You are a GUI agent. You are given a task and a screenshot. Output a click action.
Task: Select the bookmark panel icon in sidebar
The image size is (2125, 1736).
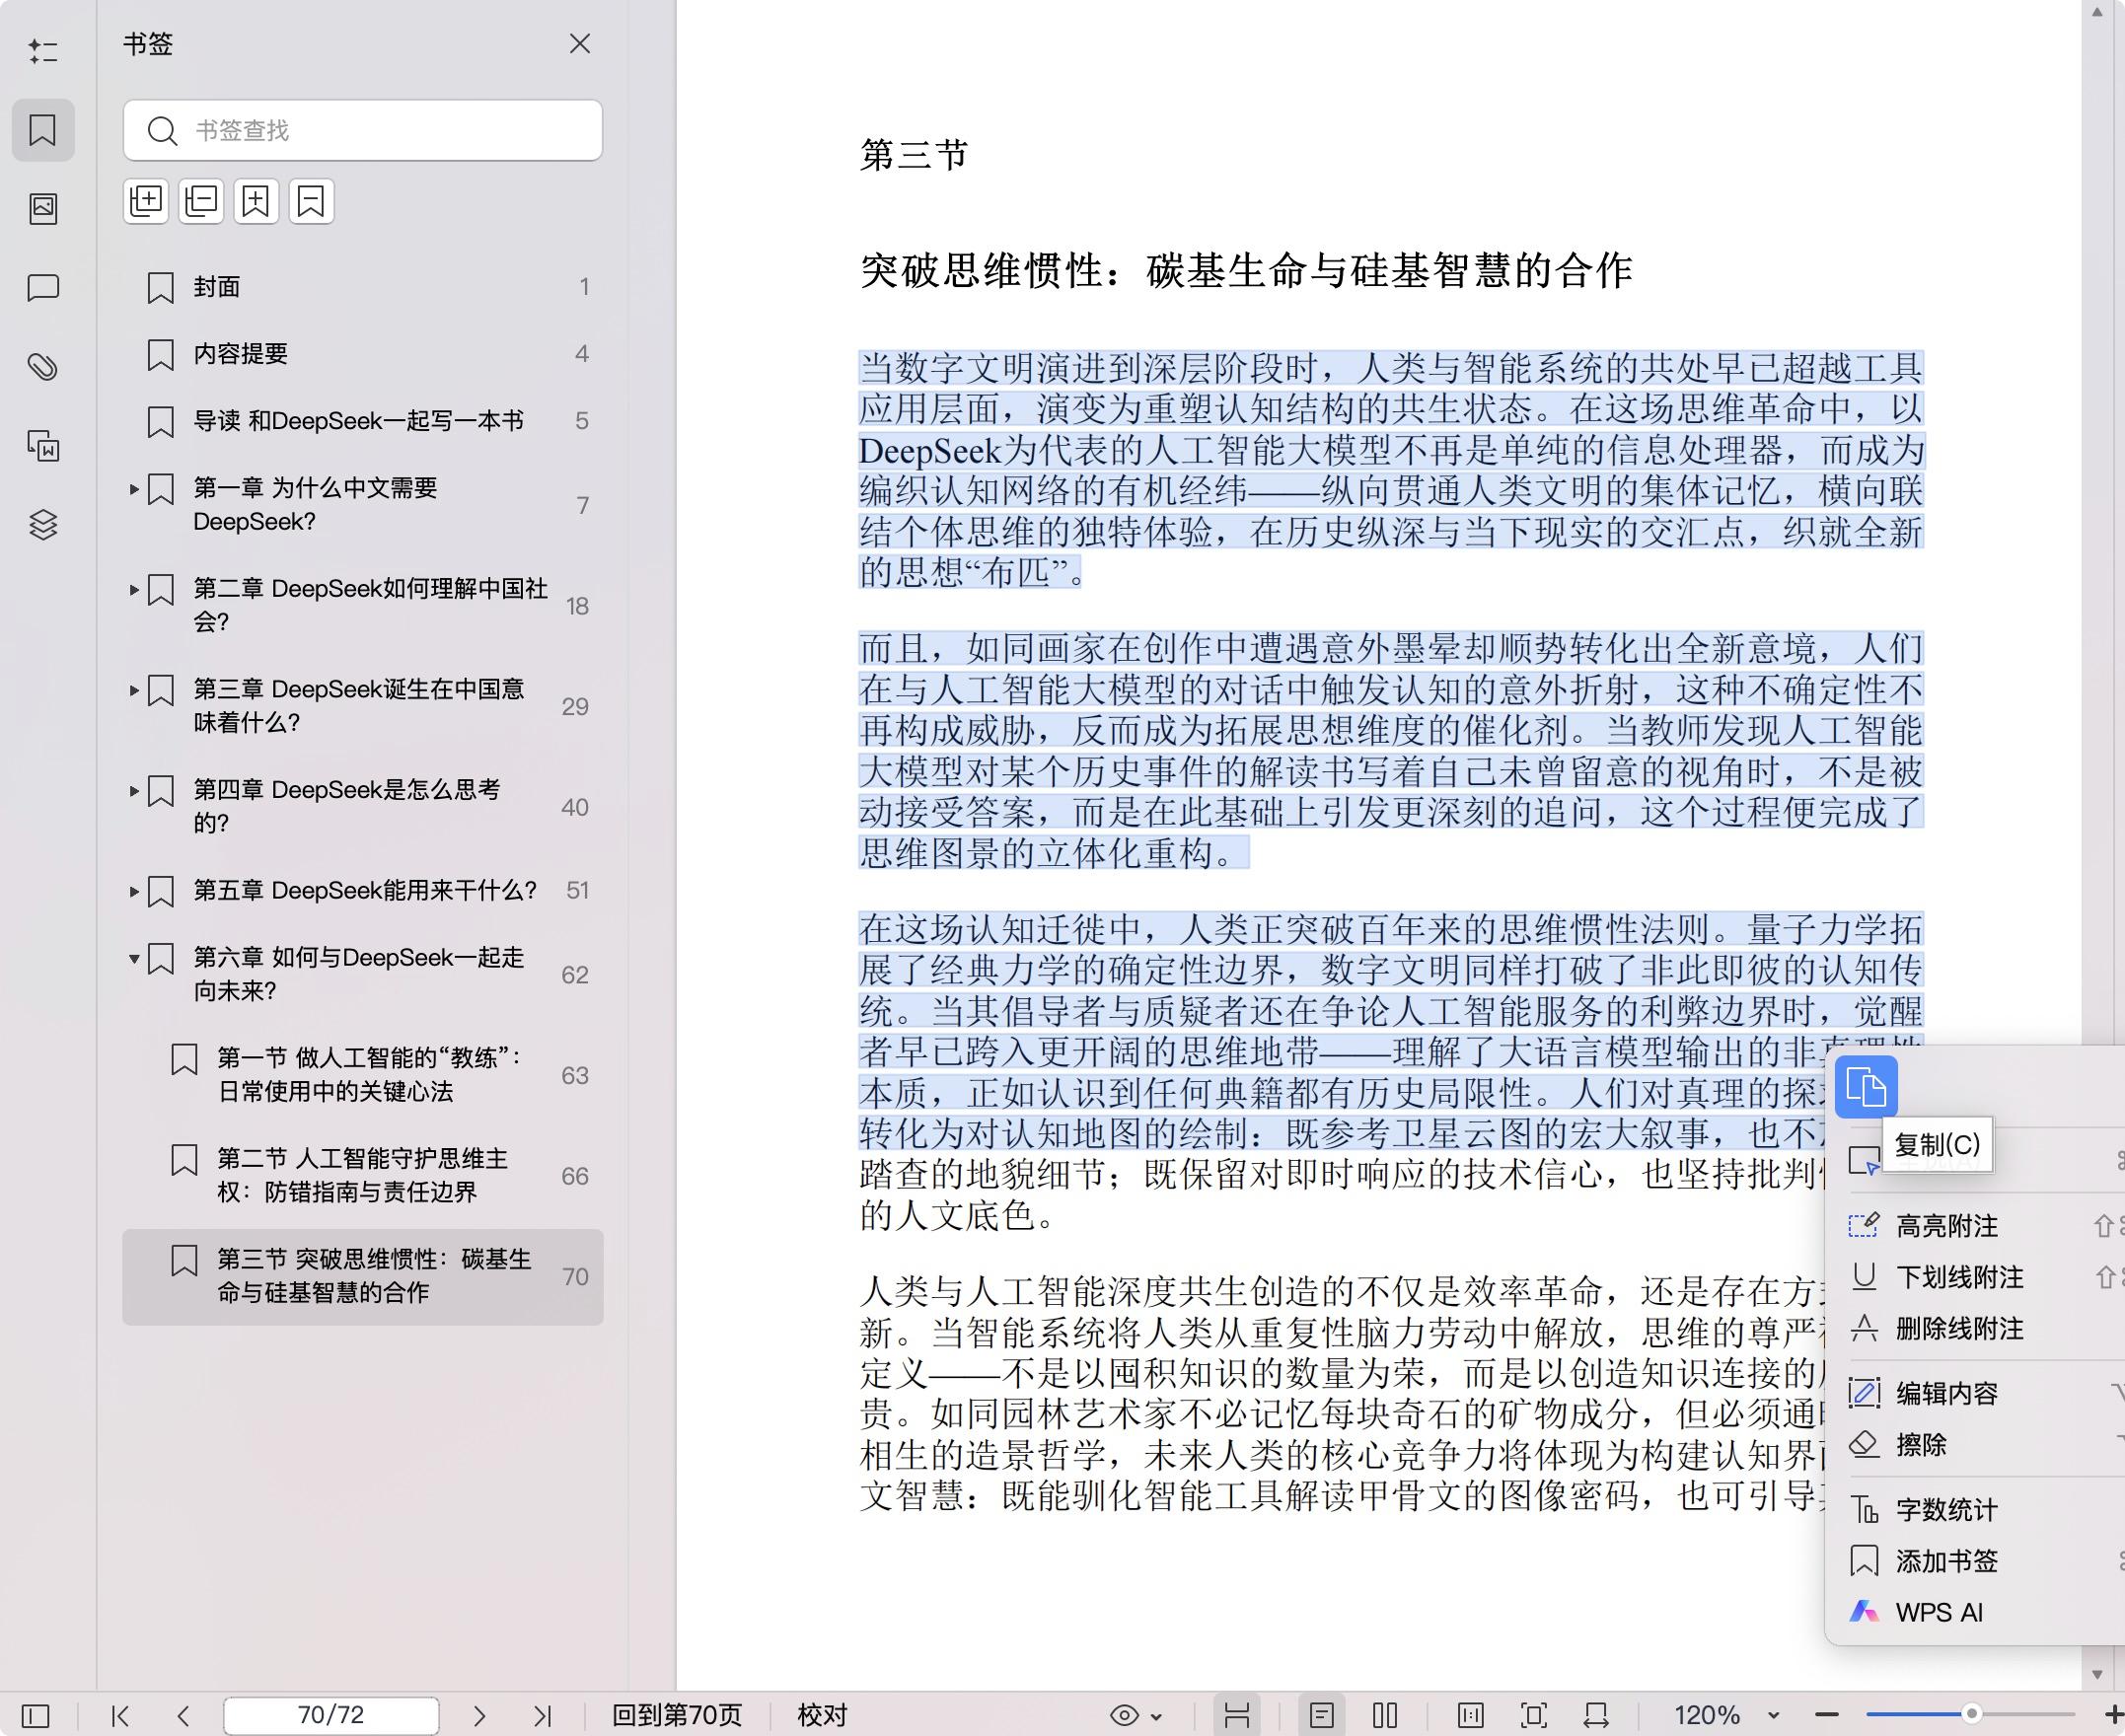pos(43,130)
